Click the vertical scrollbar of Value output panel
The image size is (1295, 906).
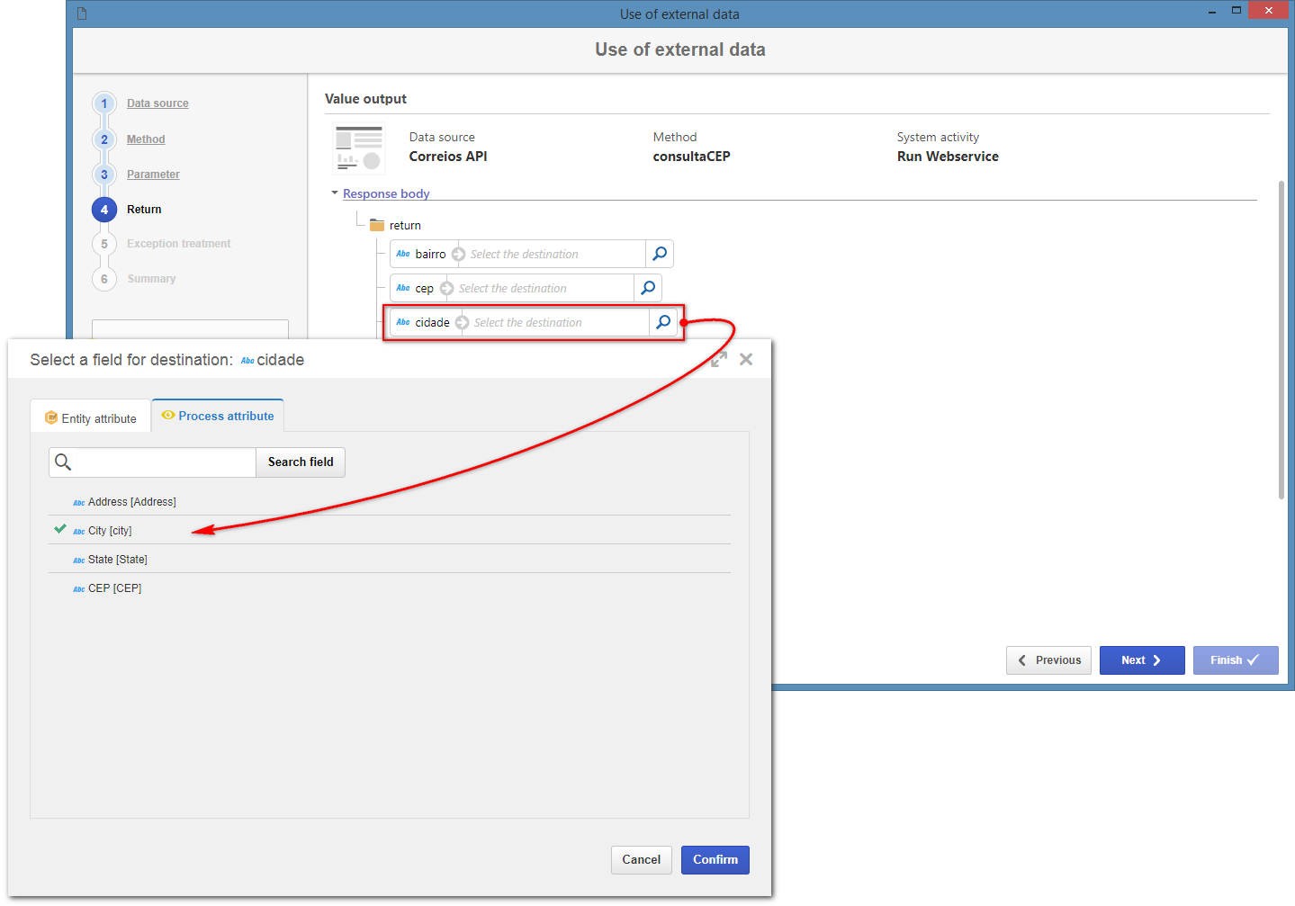click(x=1281, y=340)
